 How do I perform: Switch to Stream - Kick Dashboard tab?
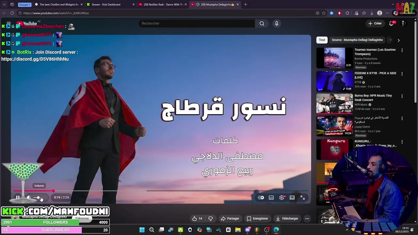110,5
